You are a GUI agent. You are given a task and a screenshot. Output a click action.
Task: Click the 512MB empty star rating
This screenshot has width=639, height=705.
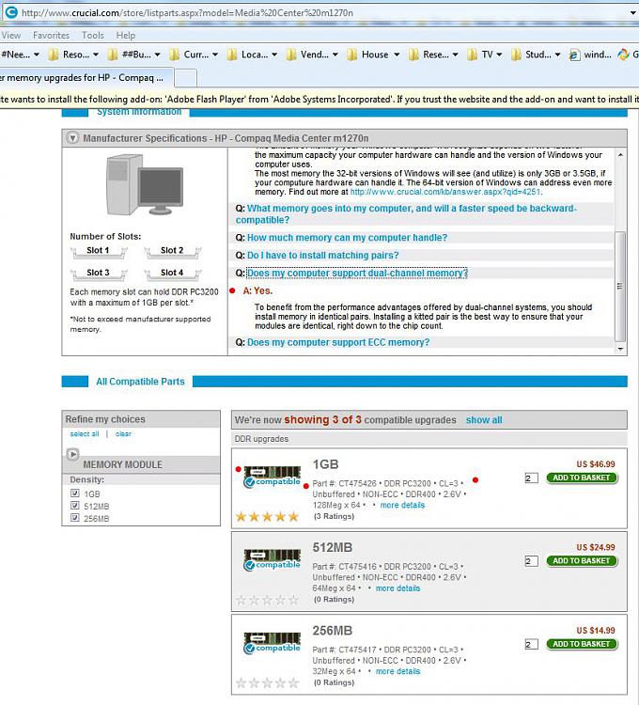(268, 600)
